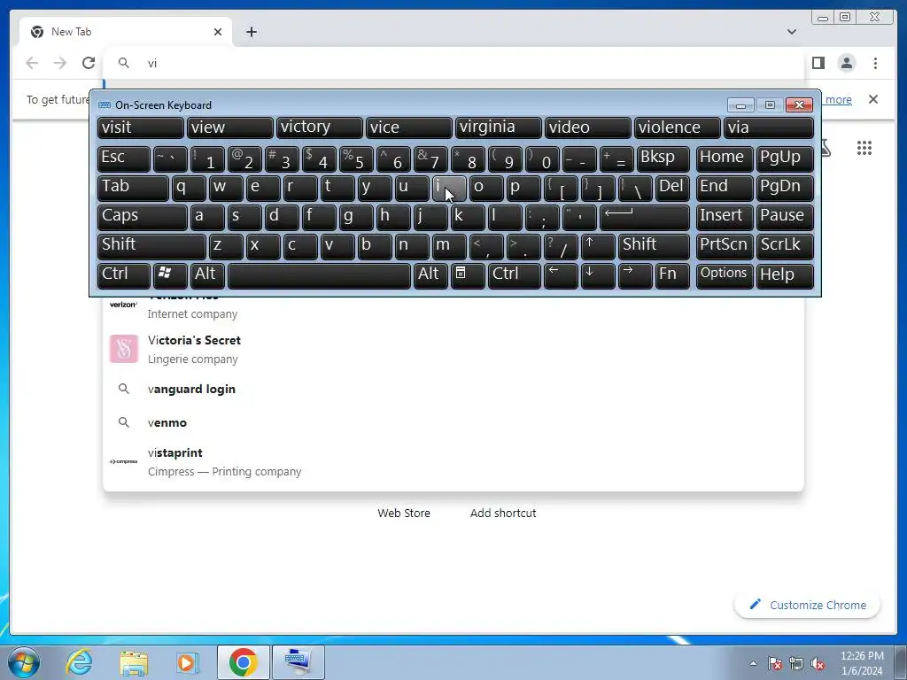Show hidden tray icons arrow
Viewport: 907px width, 680px height.
point(753,663)
